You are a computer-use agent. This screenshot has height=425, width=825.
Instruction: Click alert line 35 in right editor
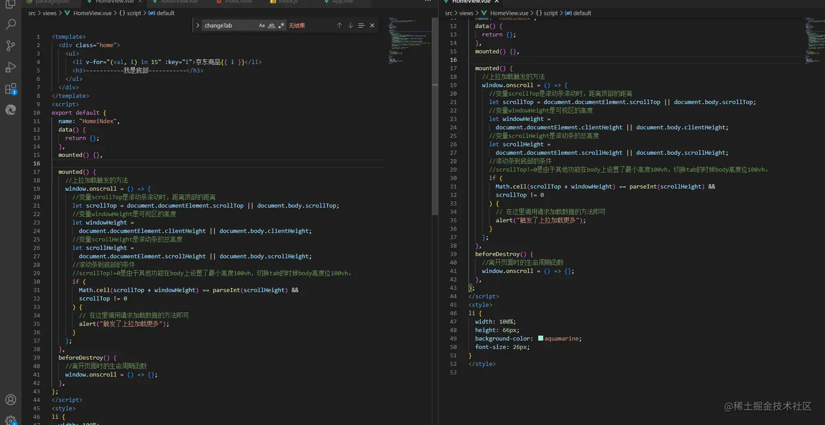point(541,220)
